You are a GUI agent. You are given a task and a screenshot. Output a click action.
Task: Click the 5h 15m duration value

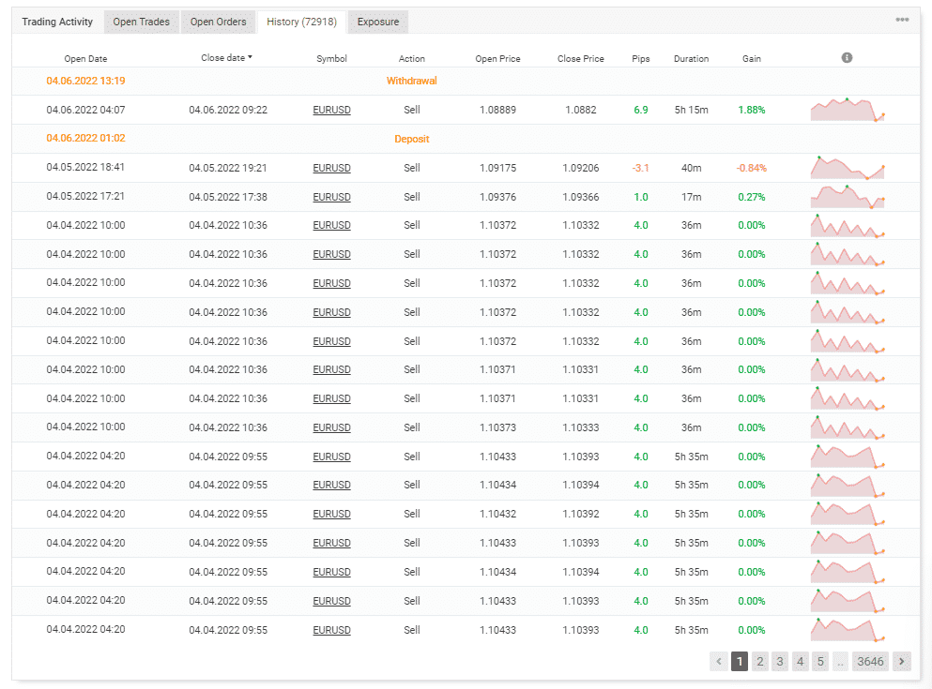(x=692, y=110)
